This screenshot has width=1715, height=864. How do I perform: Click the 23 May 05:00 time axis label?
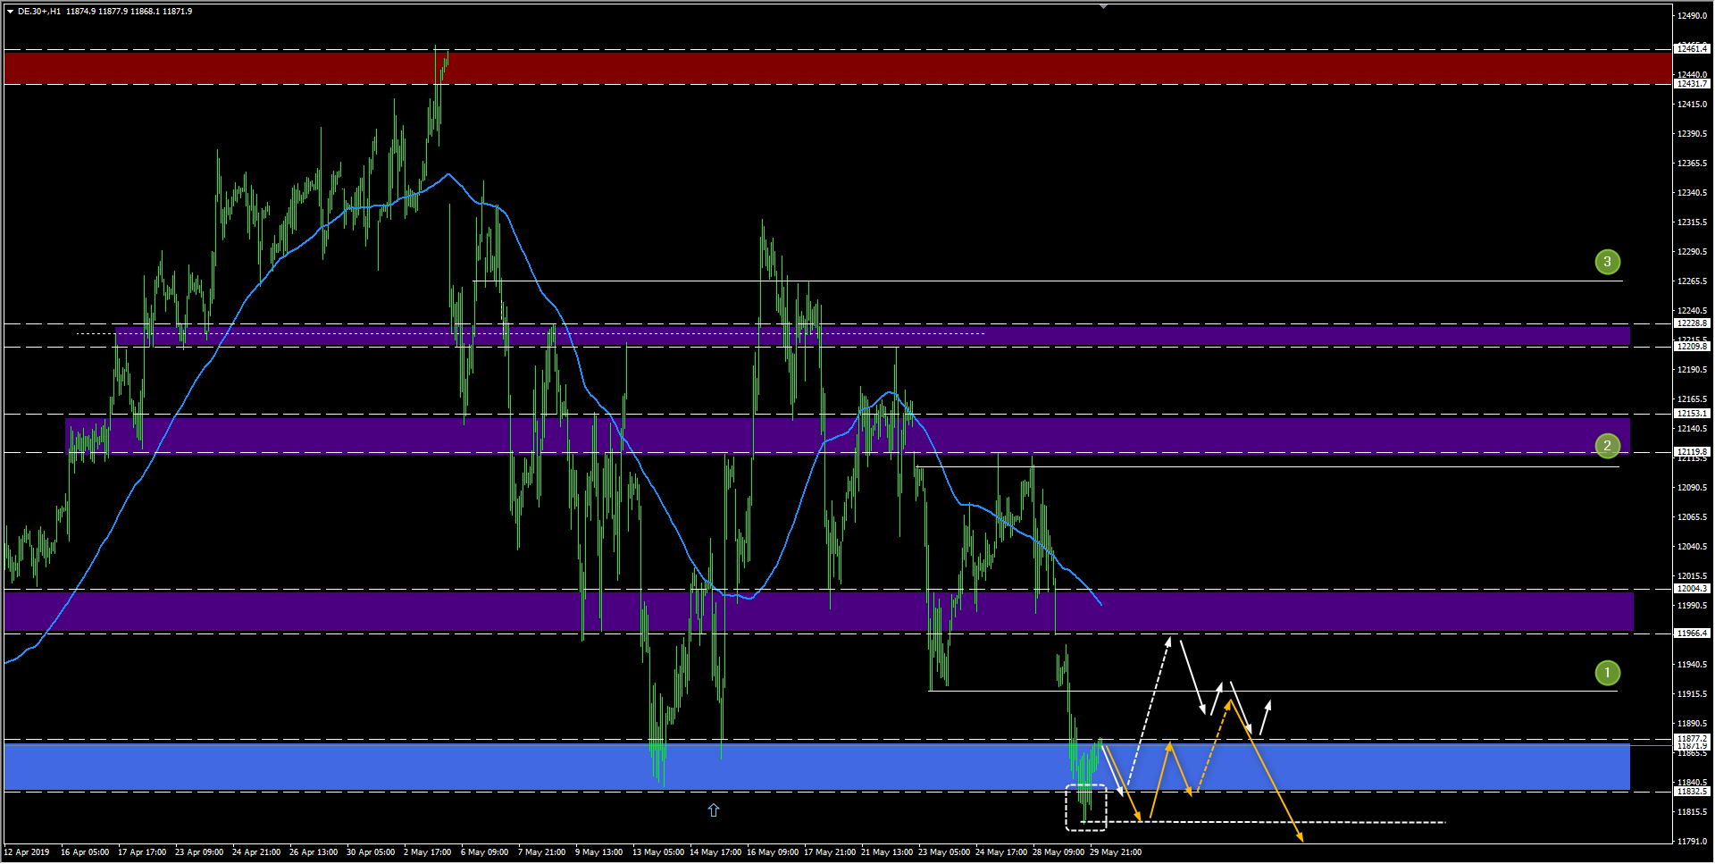click(x=944, y=852)
